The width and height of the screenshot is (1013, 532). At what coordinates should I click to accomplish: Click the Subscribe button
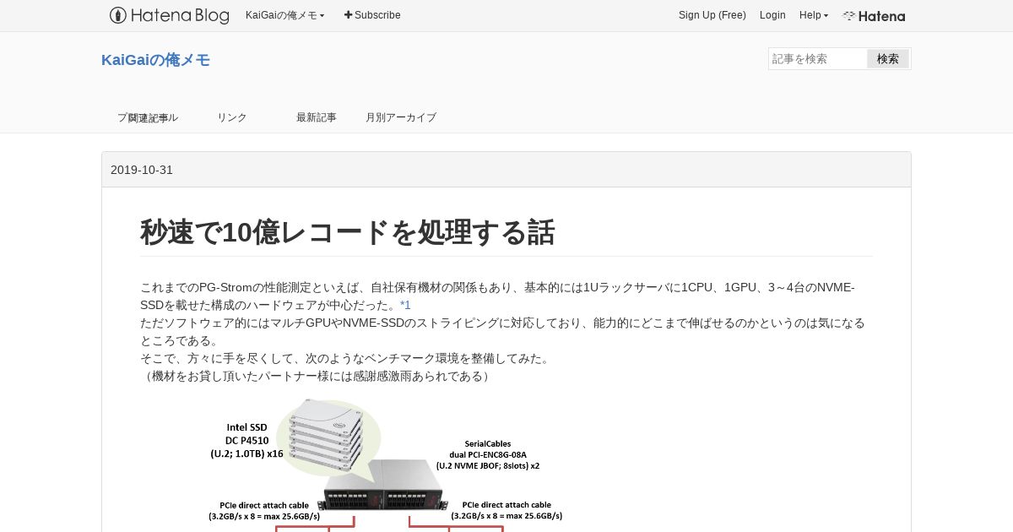click(x=372, y=15)
